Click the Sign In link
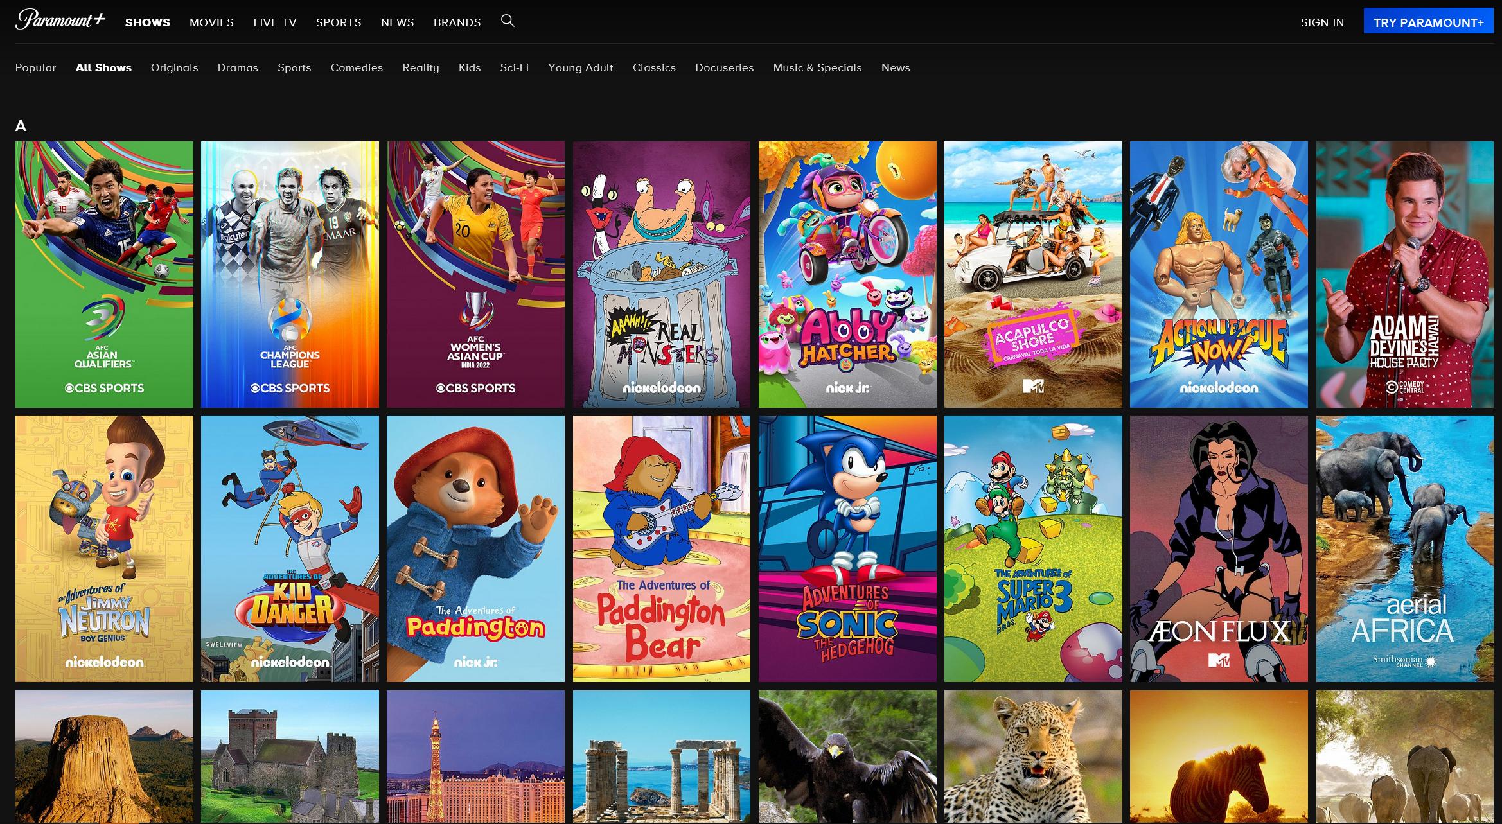This screenshot has width=1502, height=824. 1322,22
